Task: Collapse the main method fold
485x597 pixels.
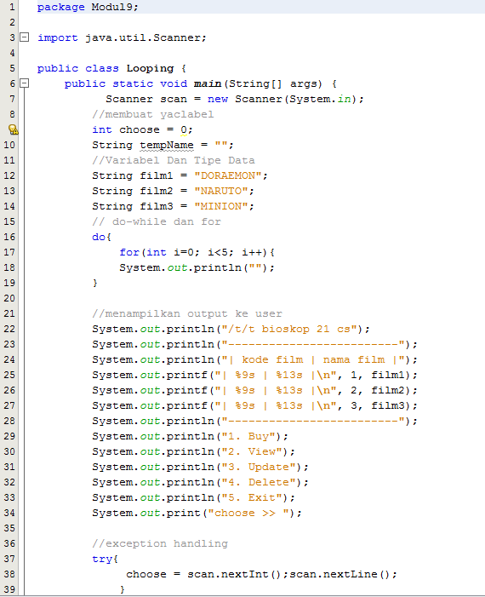Action: 24,83
